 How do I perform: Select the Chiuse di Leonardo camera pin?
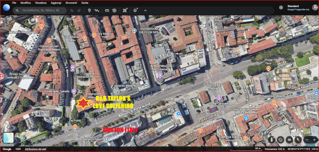point(73,67)
